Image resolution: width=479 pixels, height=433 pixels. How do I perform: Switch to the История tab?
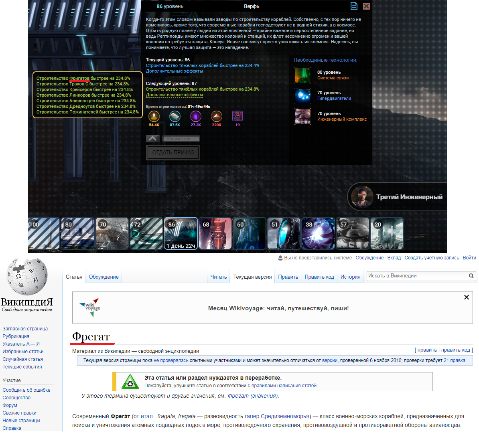point(350,277)
